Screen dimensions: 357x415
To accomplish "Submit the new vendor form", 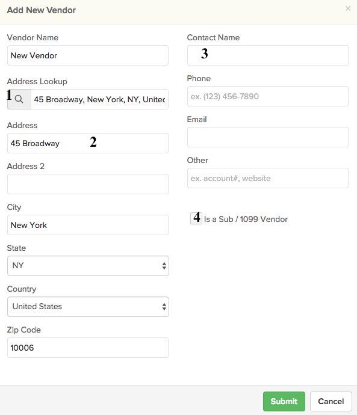I will click(x=284, y=401).
